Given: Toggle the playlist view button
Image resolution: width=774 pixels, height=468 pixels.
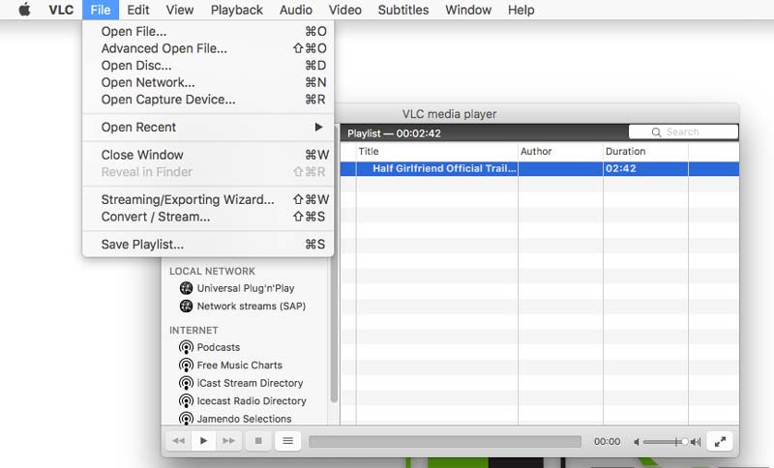Looking at the screenshot, I should (x=287, y=441).
